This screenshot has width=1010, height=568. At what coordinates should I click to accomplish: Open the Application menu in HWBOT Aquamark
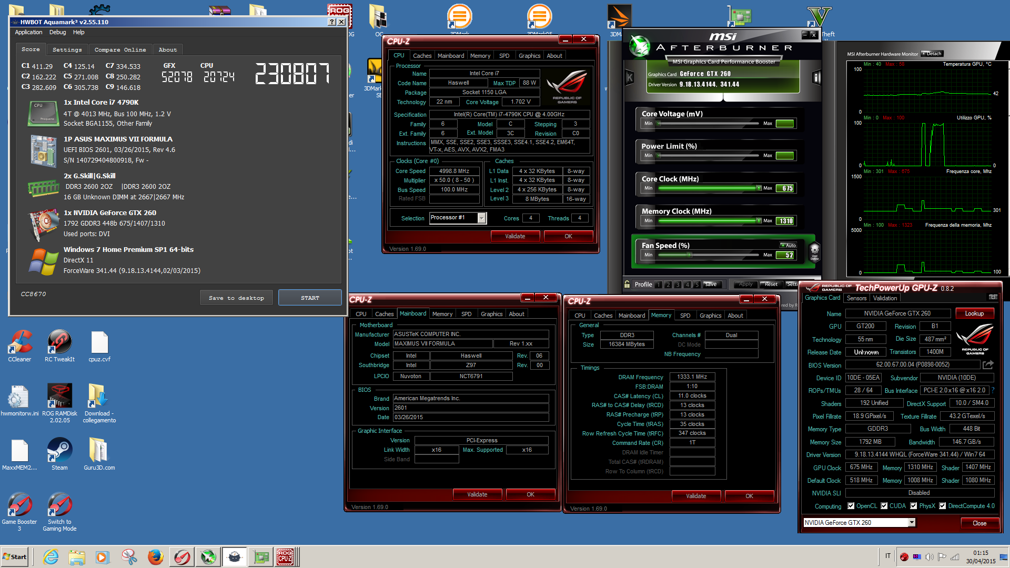tap(28, 32)
